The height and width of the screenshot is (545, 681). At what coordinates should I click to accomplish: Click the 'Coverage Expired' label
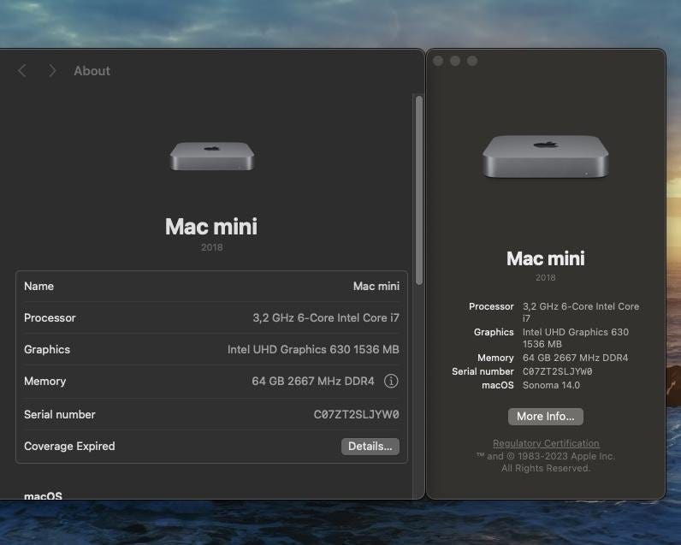tap(69, 447)
